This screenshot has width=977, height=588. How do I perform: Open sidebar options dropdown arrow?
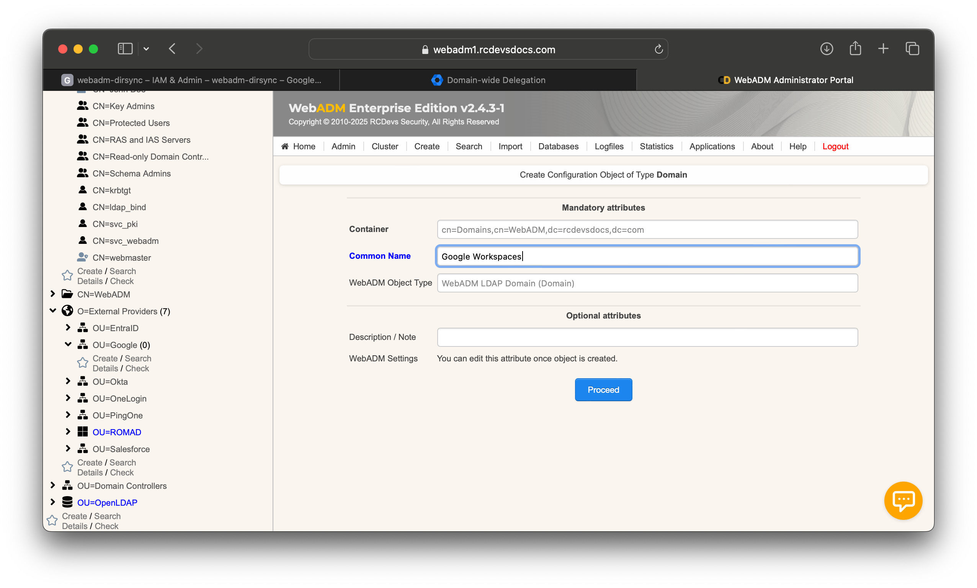click(x=146, y=49)
